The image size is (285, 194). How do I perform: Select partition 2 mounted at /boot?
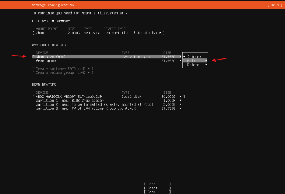pos(94,104)
